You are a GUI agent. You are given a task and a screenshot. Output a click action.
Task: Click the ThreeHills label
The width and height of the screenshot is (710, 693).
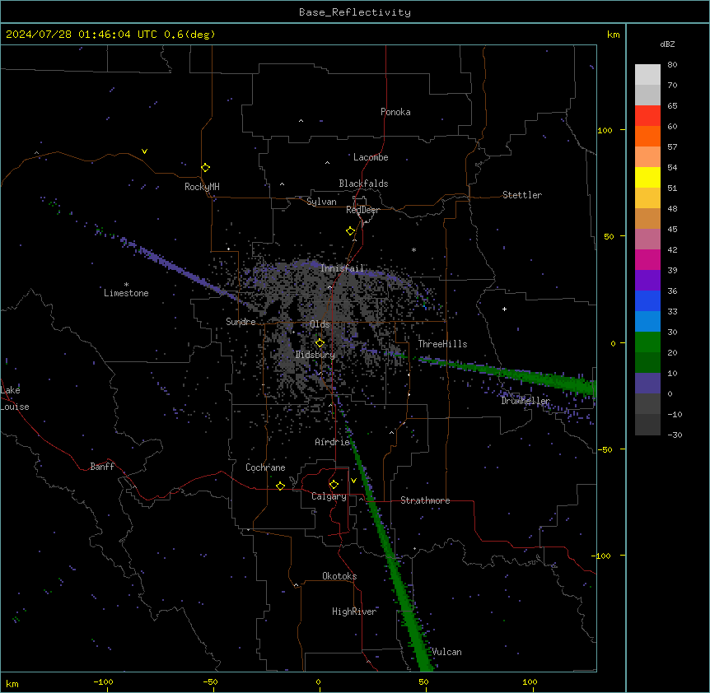click(442, 344)
